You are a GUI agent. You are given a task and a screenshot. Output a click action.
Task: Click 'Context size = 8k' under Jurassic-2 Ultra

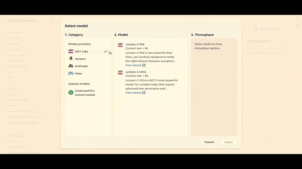[x=137, y=76]
